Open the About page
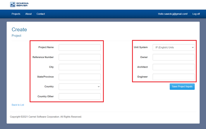This screenshot has height=129, width=206. (x=28, y=14)
